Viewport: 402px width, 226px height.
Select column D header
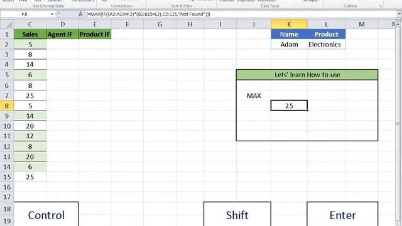coord(62,24)
